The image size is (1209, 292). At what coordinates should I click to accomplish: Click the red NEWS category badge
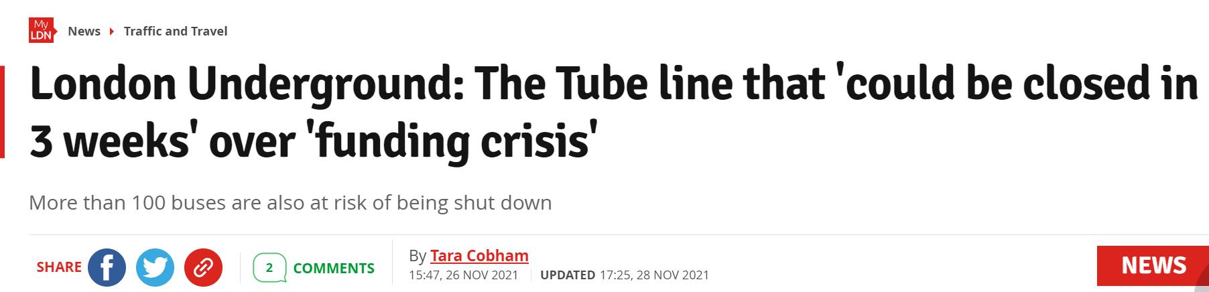1153,265
